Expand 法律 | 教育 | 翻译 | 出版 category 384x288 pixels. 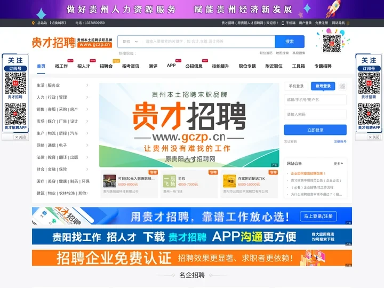point(62,157)
